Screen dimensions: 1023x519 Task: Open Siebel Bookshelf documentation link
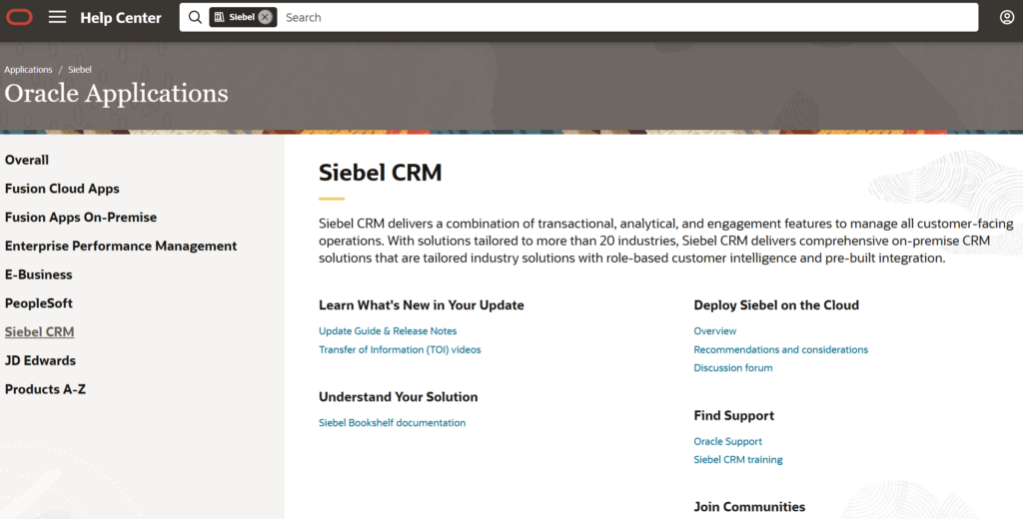tap(392, 423)
